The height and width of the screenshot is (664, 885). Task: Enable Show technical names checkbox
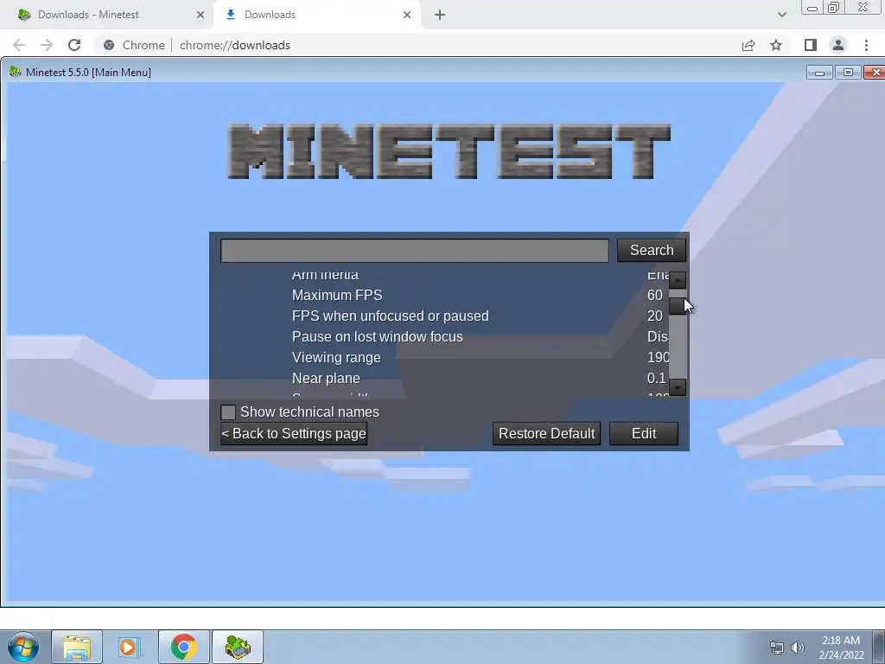[x=228, y=412]
